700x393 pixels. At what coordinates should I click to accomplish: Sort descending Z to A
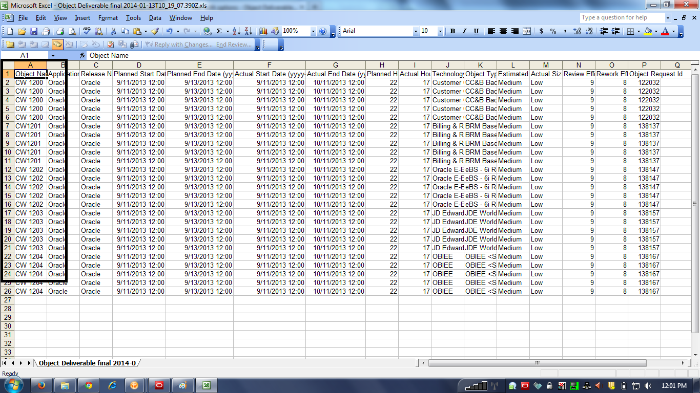click(248, 31)
